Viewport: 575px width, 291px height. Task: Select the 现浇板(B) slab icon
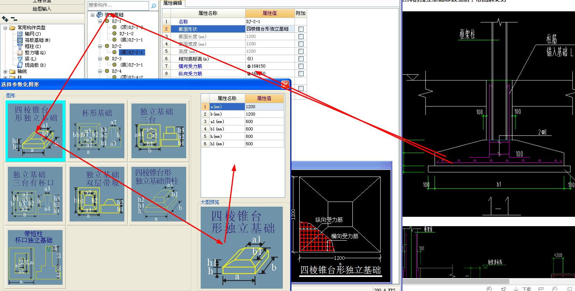click(20, 65)
